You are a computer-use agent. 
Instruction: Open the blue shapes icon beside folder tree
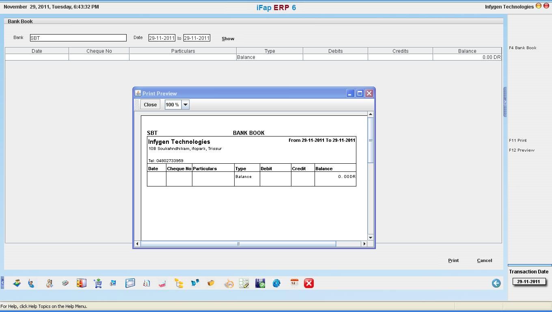195,283
